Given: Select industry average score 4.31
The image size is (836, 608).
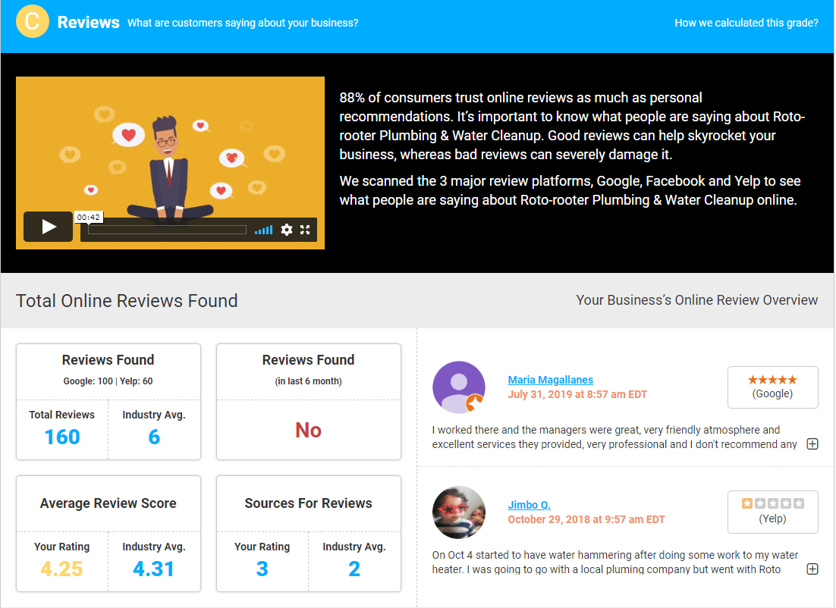Looking at the screenshot, I should click(153, 569).
